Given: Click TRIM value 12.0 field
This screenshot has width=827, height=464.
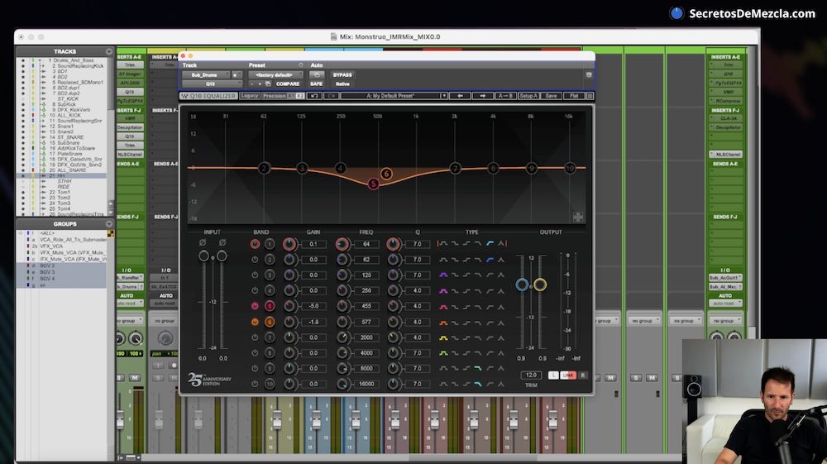Looking at the screenshot, I should point(531,375).
